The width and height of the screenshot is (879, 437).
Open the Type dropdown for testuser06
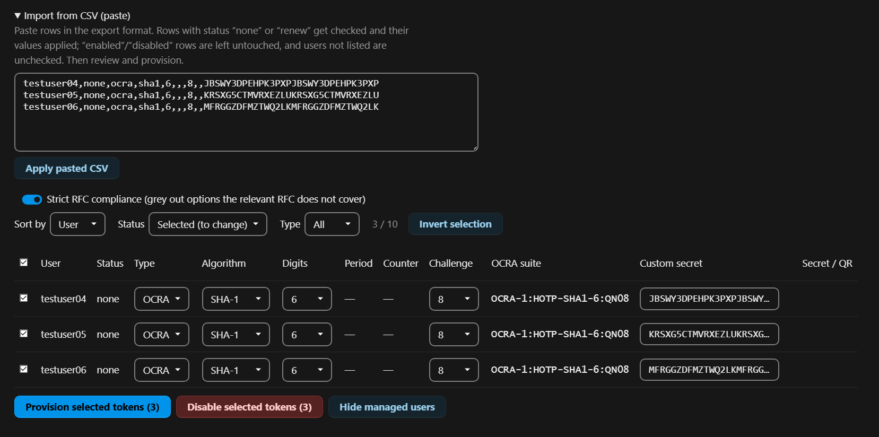point(162,370)
